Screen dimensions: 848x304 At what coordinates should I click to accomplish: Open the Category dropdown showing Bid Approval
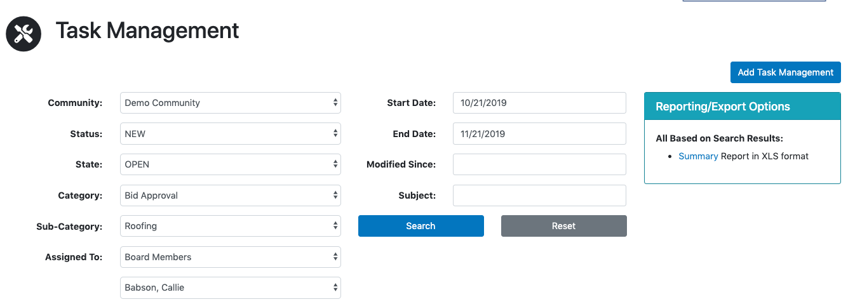pyautogui.click(x=231, y=195)
